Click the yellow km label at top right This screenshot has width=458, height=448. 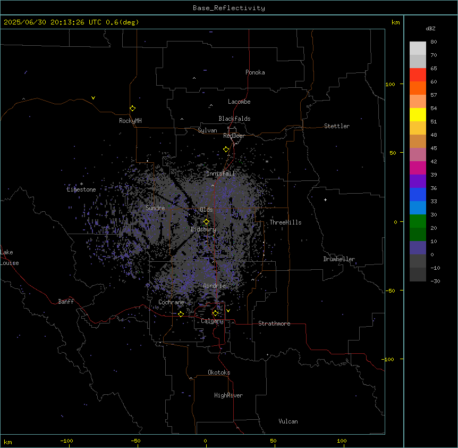pos(396,22)
